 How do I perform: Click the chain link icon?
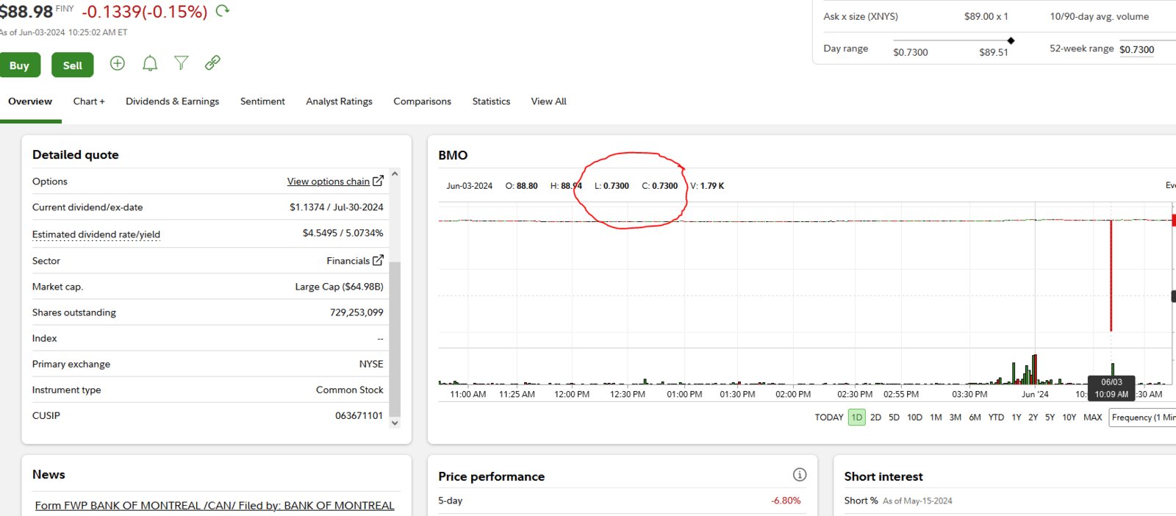tap(212, 63)
